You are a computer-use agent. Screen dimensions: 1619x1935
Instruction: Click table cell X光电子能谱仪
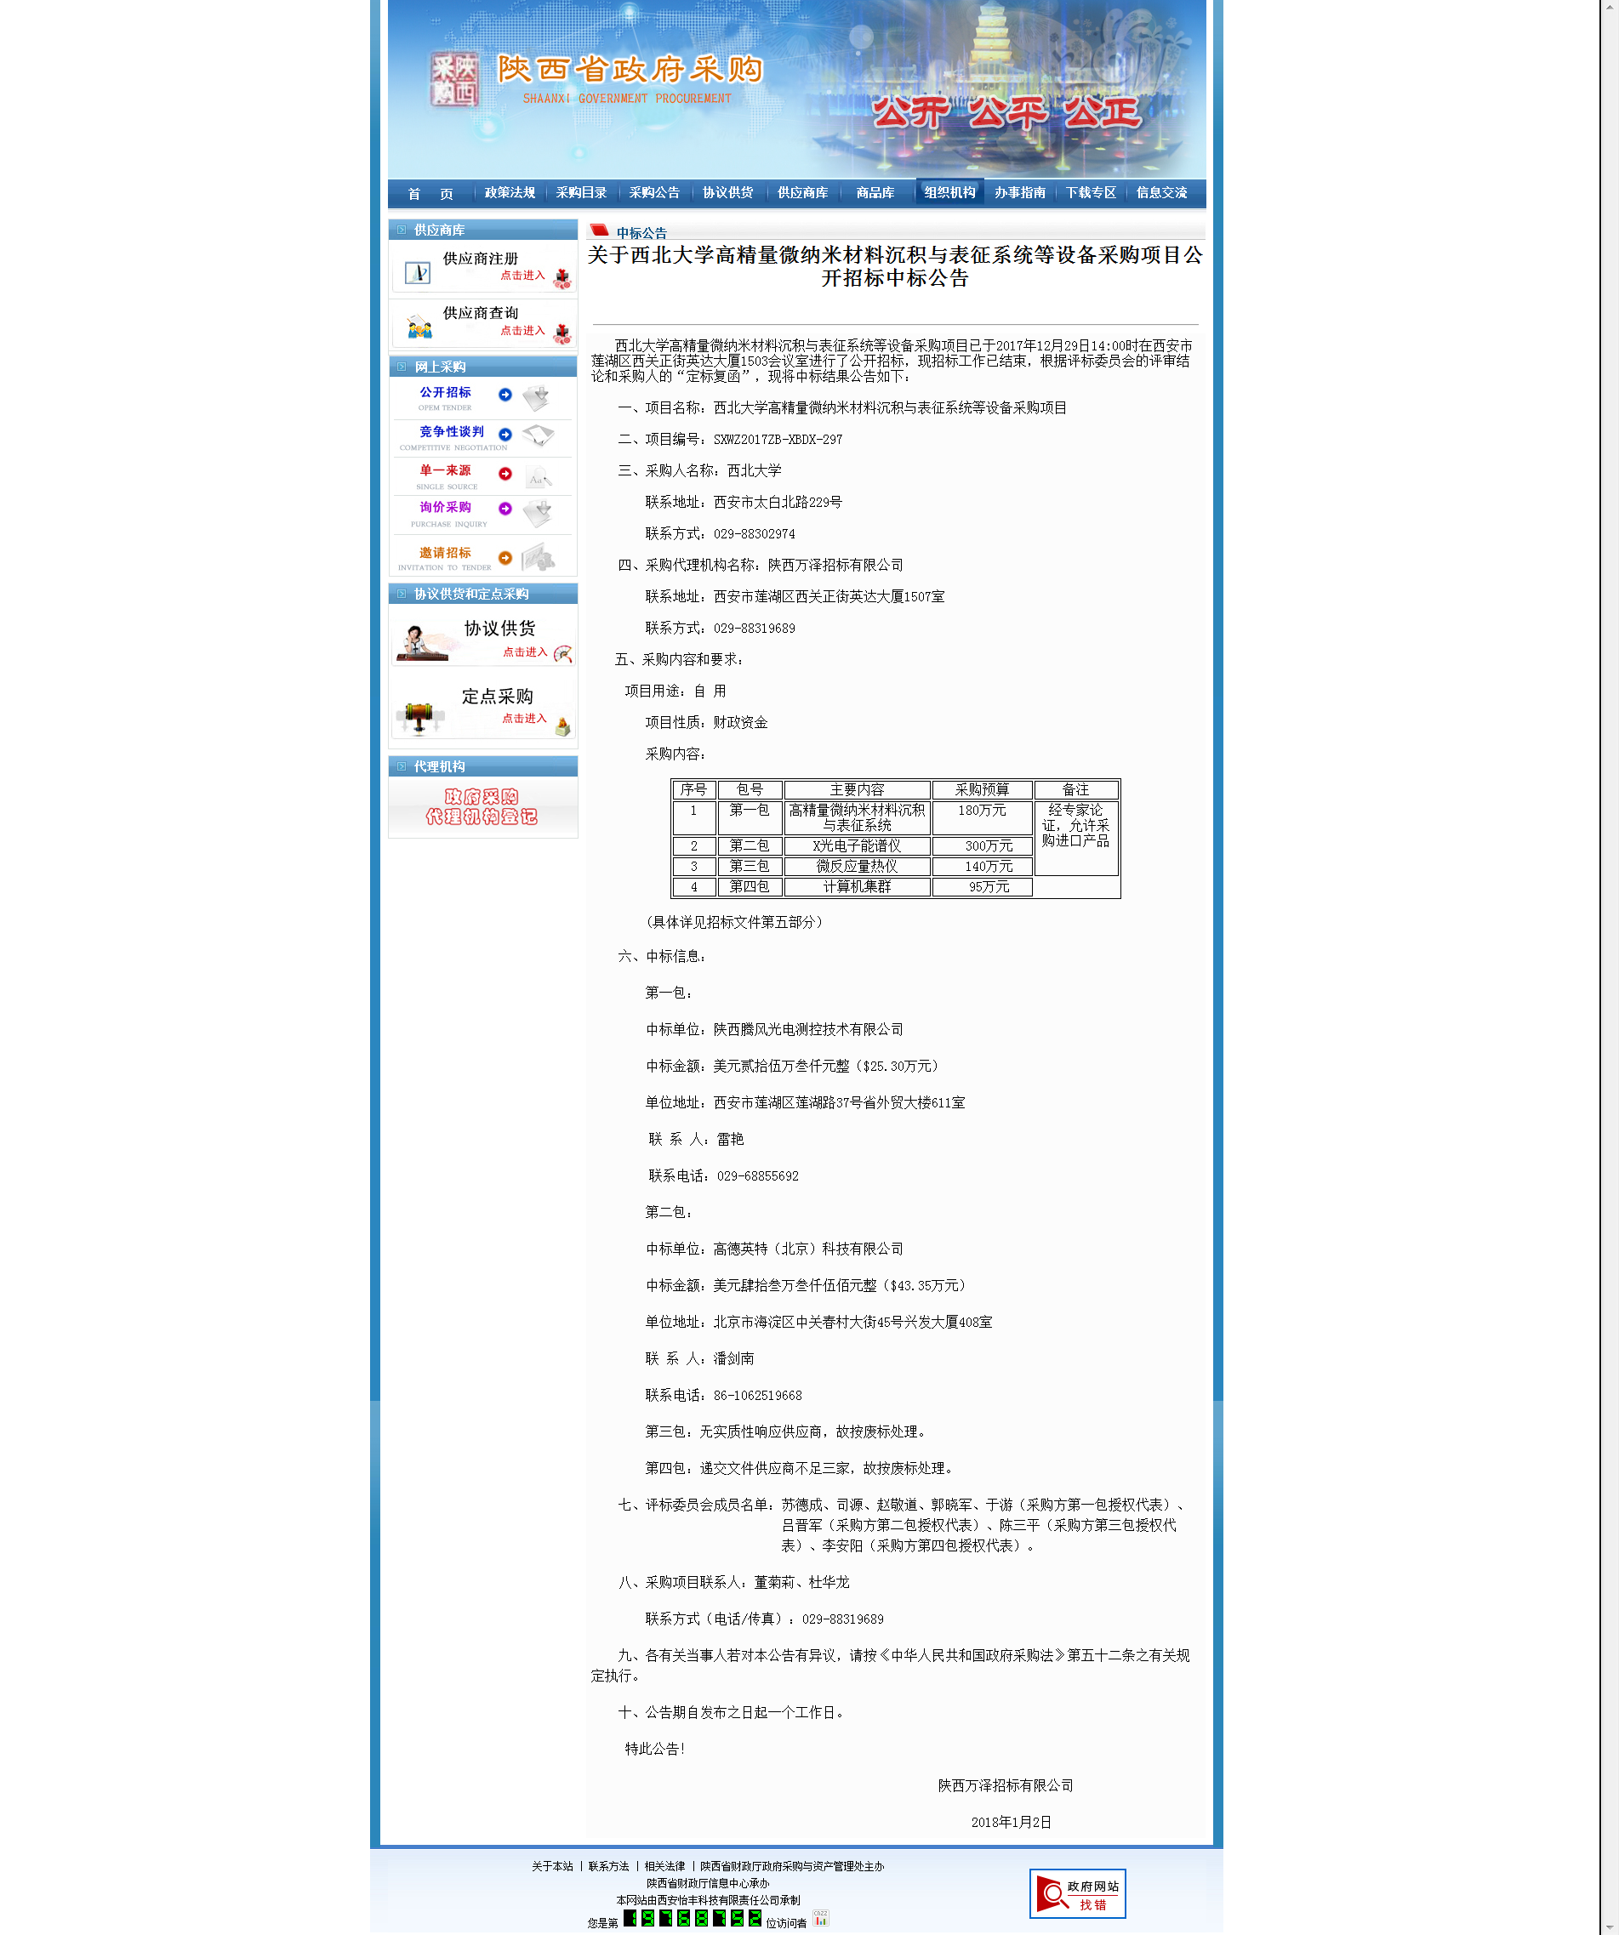(857, 845)
